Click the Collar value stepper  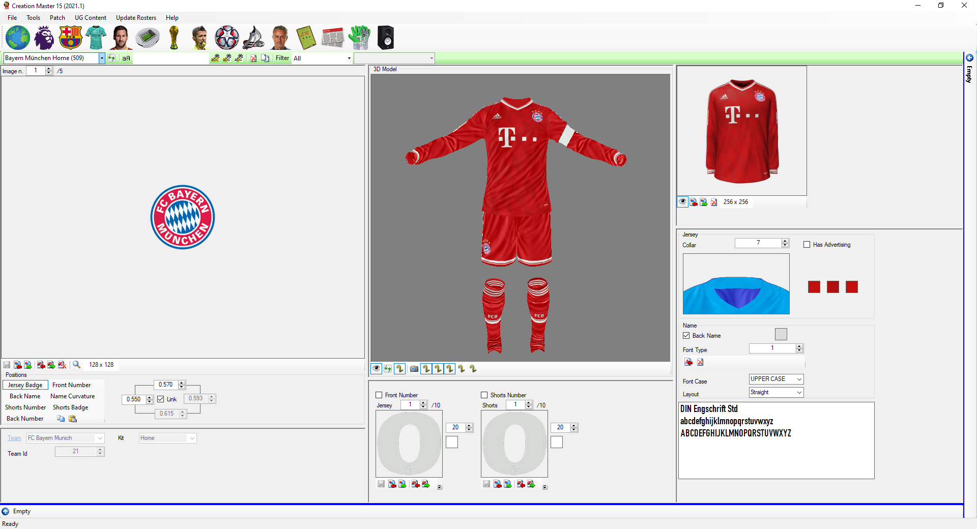click(x=785, y=243)
